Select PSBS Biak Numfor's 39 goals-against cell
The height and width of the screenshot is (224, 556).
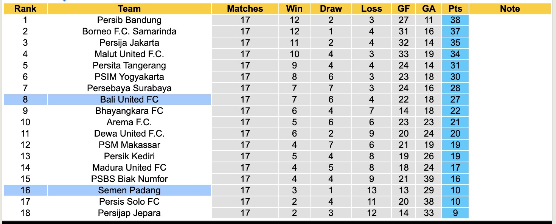(429, 179)
